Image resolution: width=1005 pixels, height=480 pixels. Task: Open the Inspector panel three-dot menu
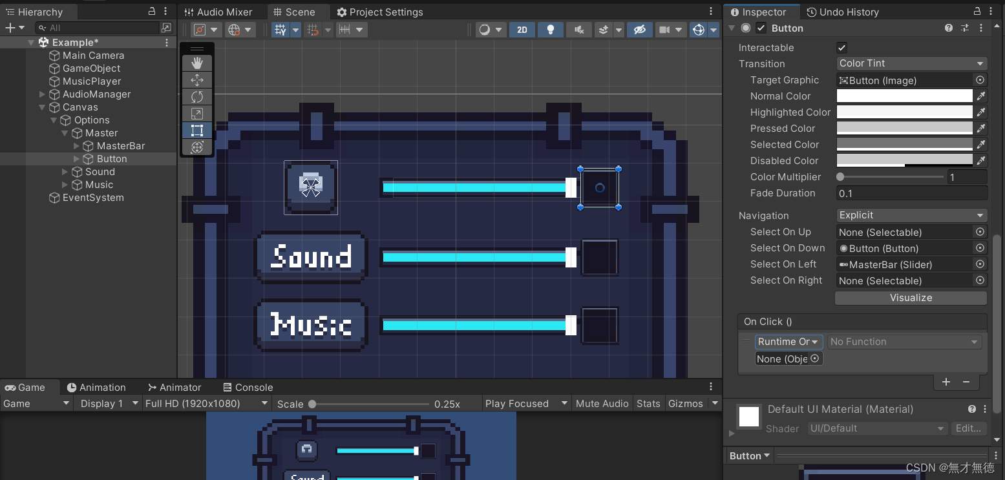coord(991,11)
